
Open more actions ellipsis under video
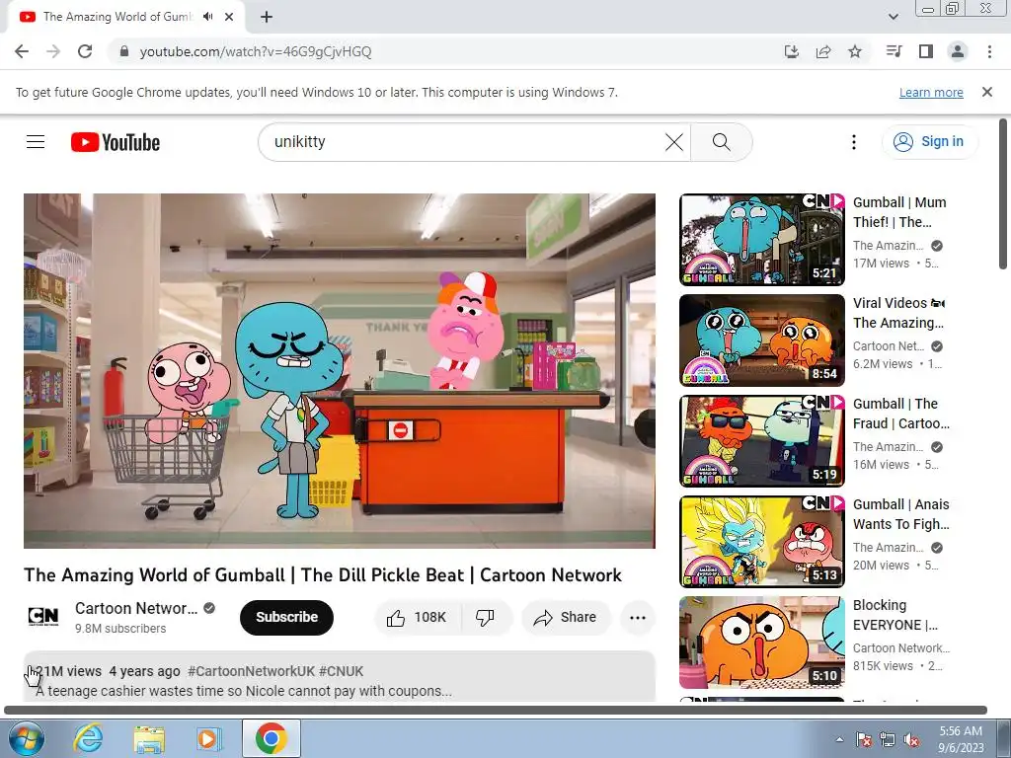638,618
